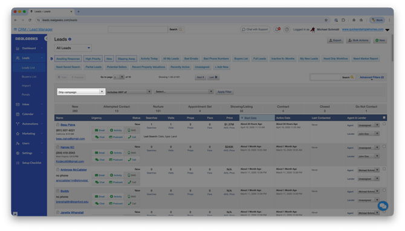Open the Go to page dropdown
The height and width of the screenshot is (231, 405).
pos(119,77)
